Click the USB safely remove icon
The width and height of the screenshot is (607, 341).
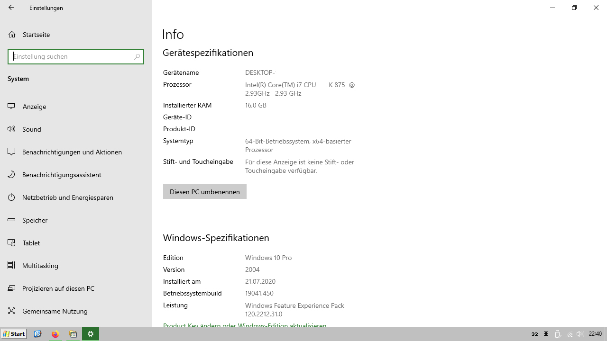(x=558, y=334)
